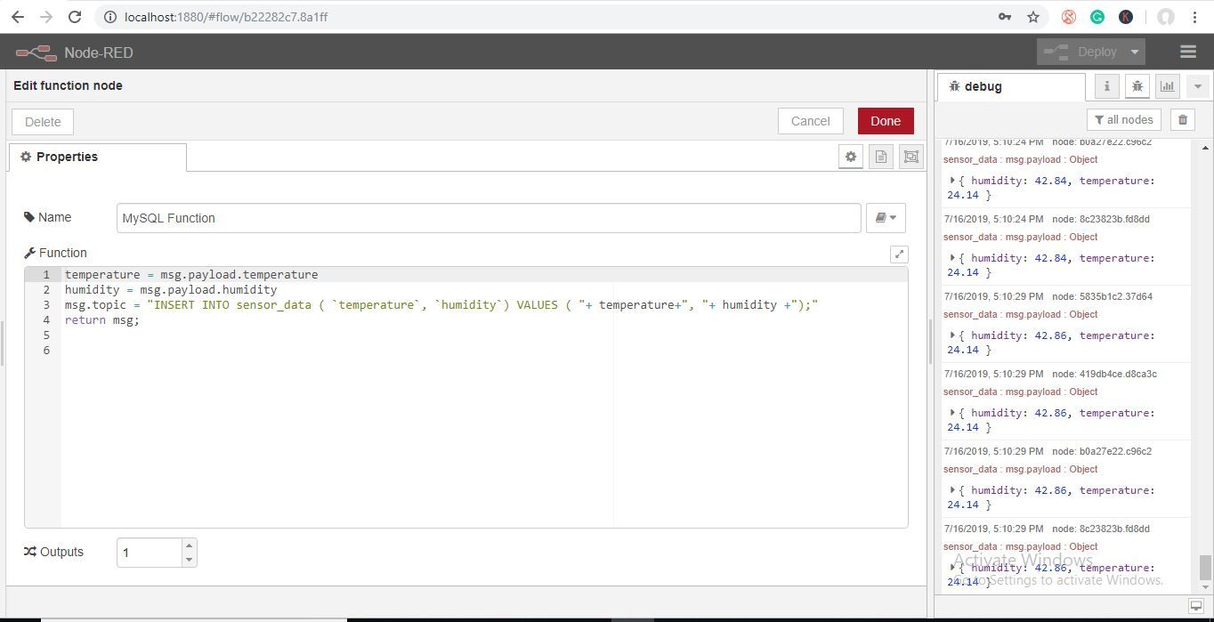Open the node description document icon
Screen dimensions: 1214x622
coord(881,157)
